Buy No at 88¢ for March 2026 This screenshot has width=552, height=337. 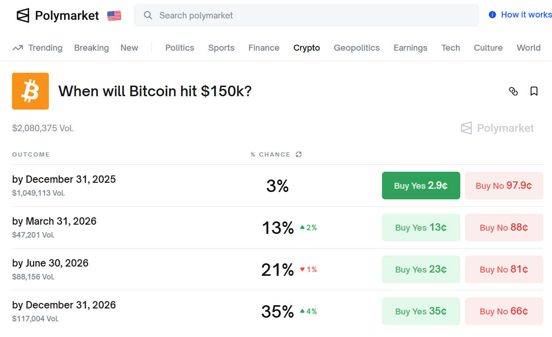pos(504,227)
